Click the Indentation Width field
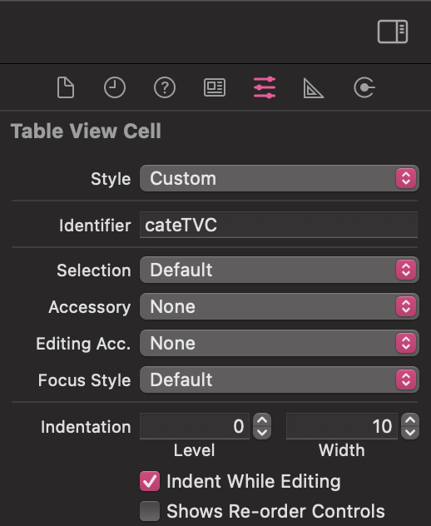Viewport: 431px width, 526px height. coord(341,426)
